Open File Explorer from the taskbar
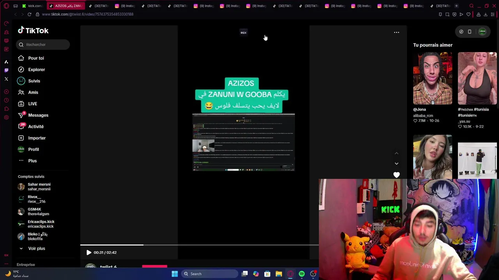 tap(279, 274)
